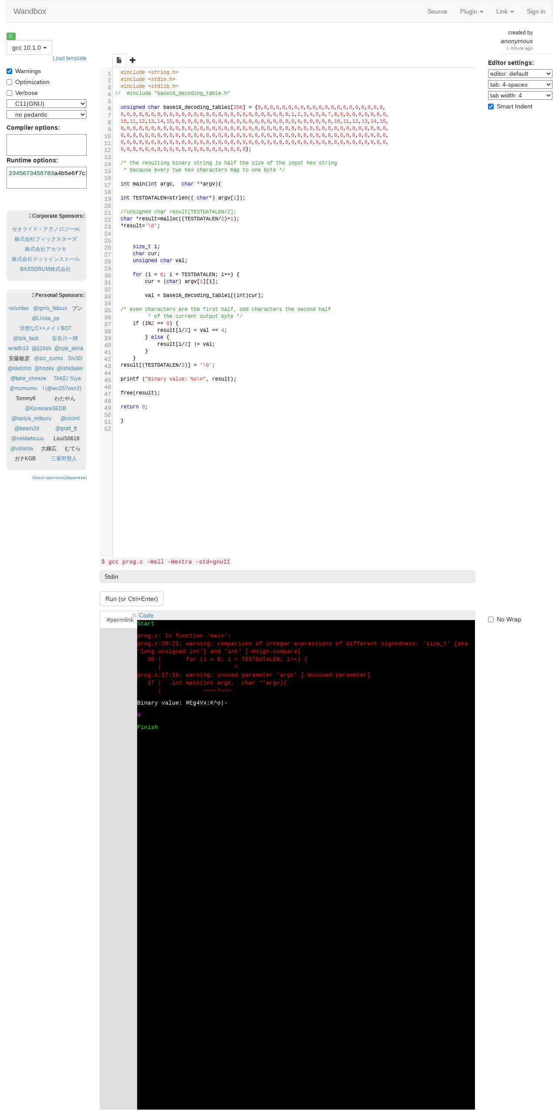The height and width of the screenshot is (1110, 559).
Task: Open TAKEI Yuya sponsor link
Action: (x=67, y=378)
